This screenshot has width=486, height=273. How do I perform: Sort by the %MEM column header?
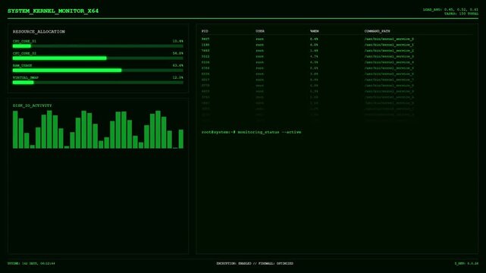pos(315,31)
